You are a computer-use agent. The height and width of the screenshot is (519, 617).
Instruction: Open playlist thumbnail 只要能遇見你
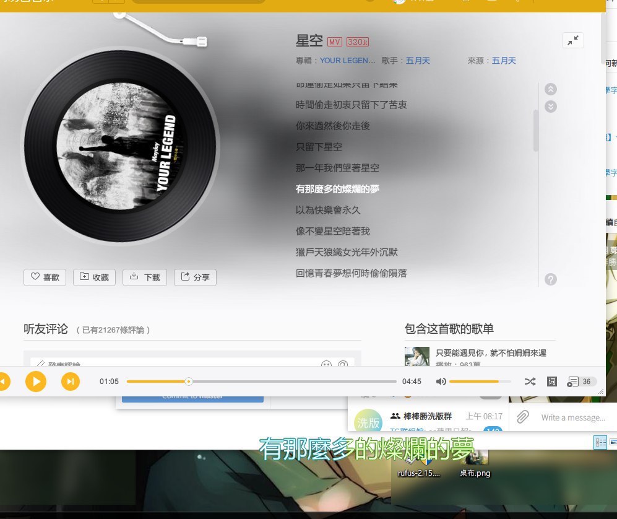(x=416, y=356)
